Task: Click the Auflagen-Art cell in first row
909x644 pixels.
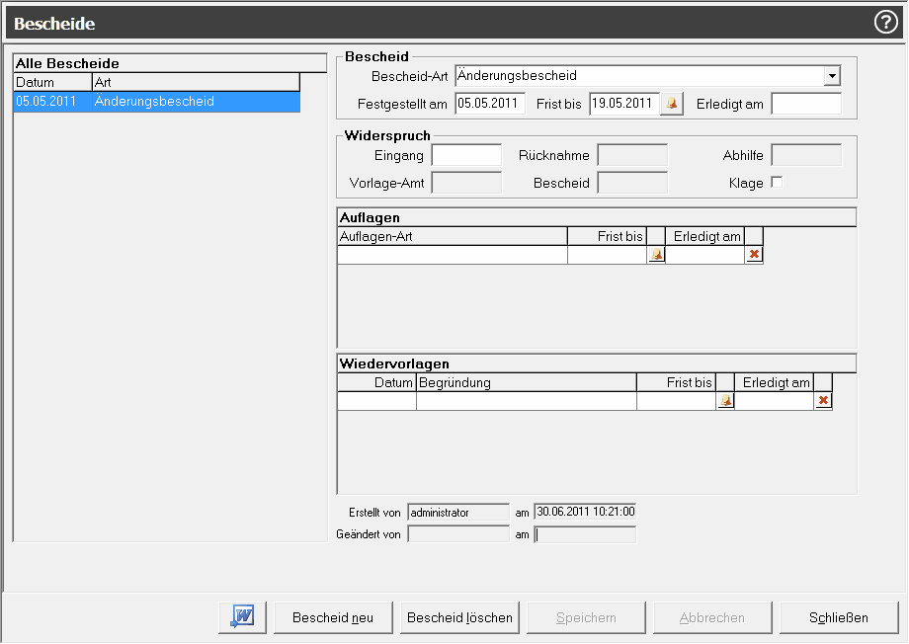Action: point(452,255)
